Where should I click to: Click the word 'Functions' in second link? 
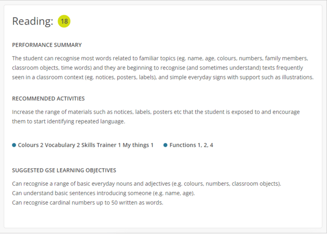pos(182,145)
